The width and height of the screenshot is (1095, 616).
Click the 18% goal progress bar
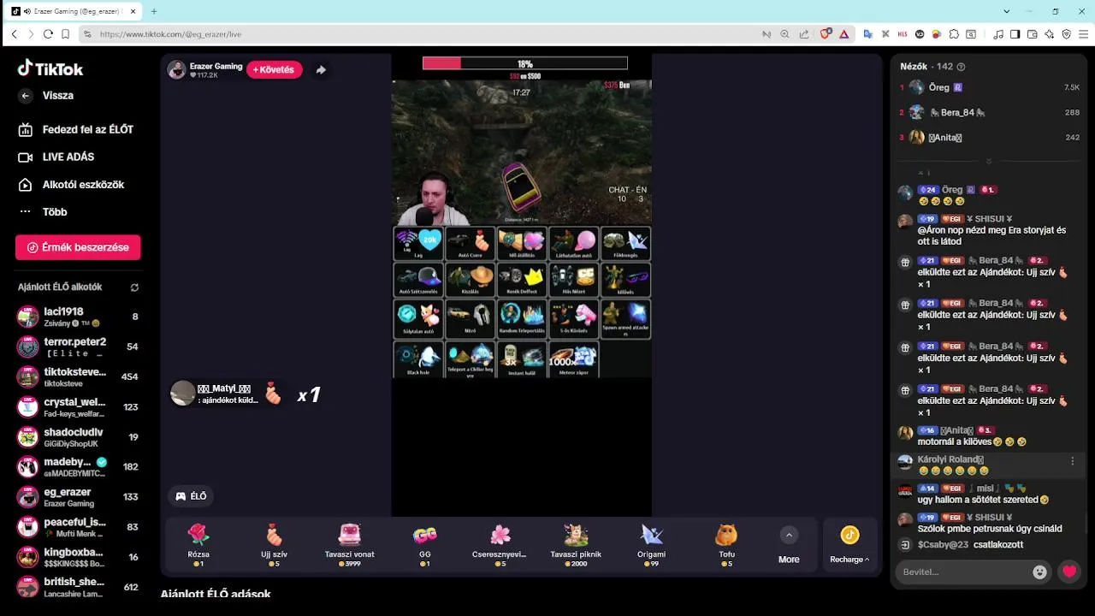524,63
